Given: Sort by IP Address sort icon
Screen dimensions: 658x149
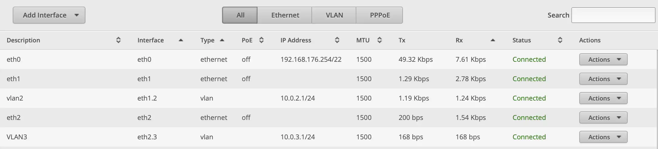Looking at the screenshot, I should tap(337, 40).
